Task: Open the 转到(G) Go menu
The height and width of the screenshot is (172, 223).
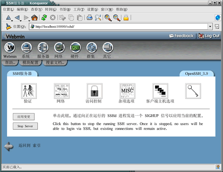Action: 51,9
